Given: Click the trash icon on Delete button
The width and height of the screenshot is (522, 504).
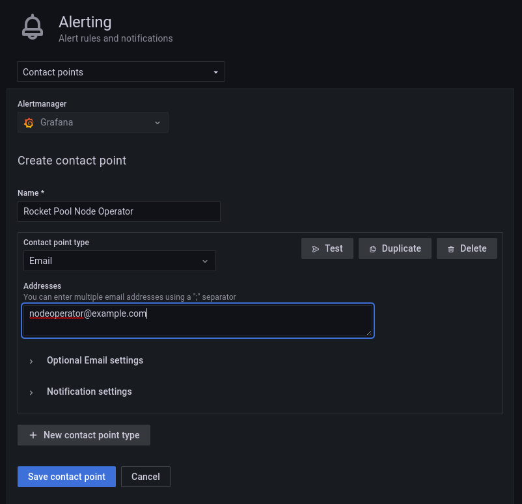Looking at the screenshot, I should 451,248.
